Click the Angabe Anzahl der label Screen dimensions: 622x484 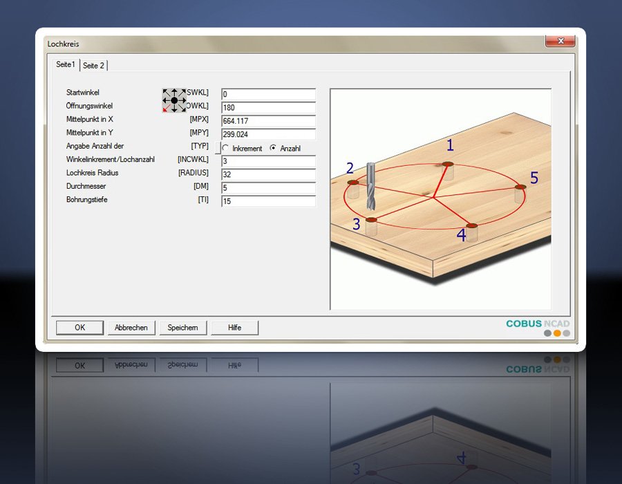coord(95,146)
